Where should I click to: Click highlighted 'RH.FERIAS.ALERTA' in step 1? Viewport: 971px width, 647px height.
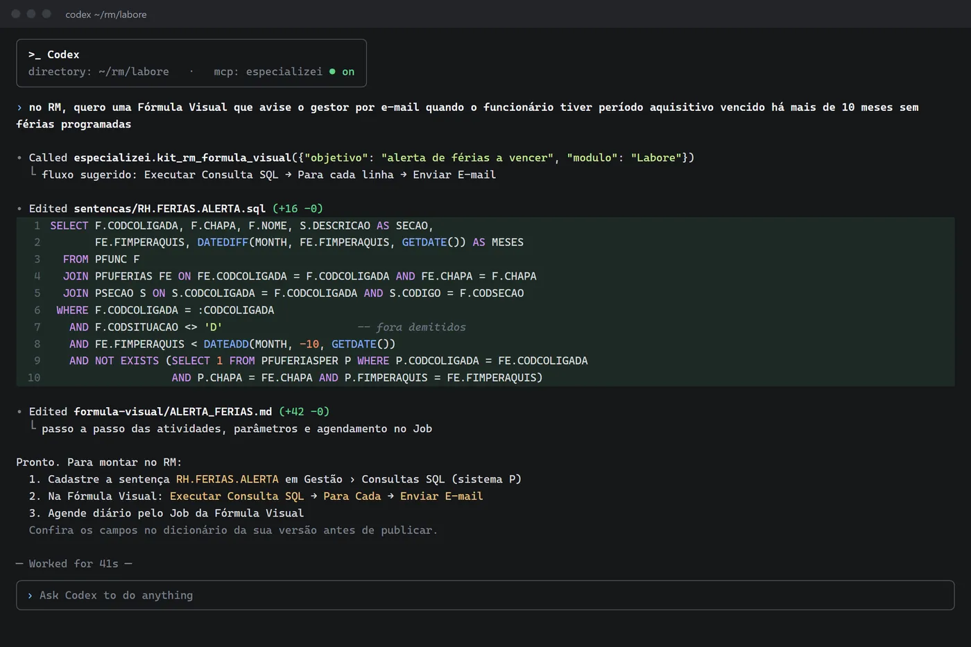(227, 479)
